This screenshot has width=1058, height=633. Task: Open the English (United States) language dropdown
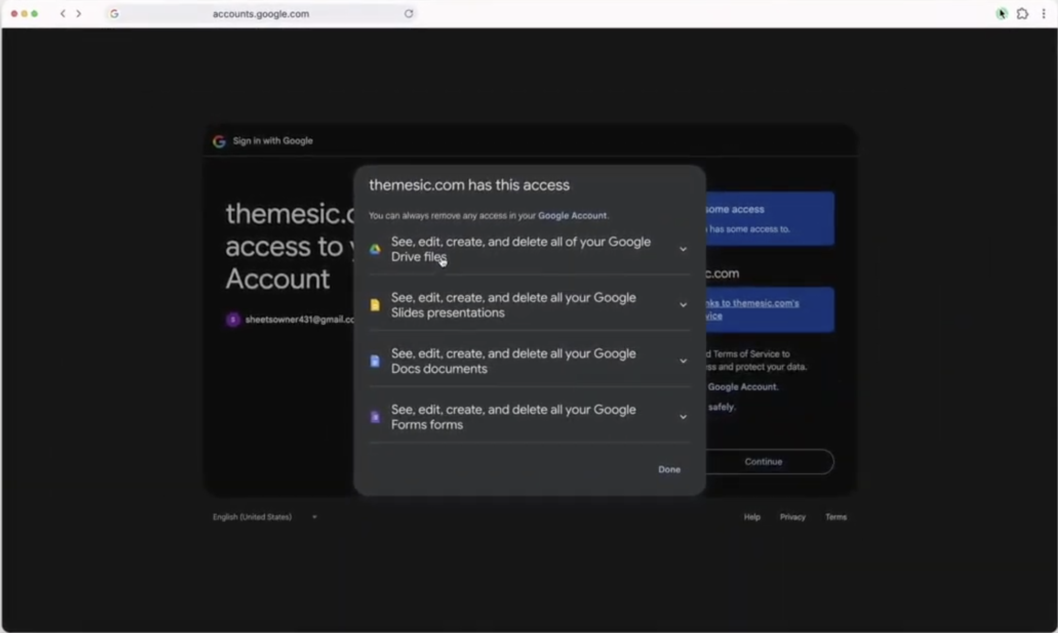(314, 516)
